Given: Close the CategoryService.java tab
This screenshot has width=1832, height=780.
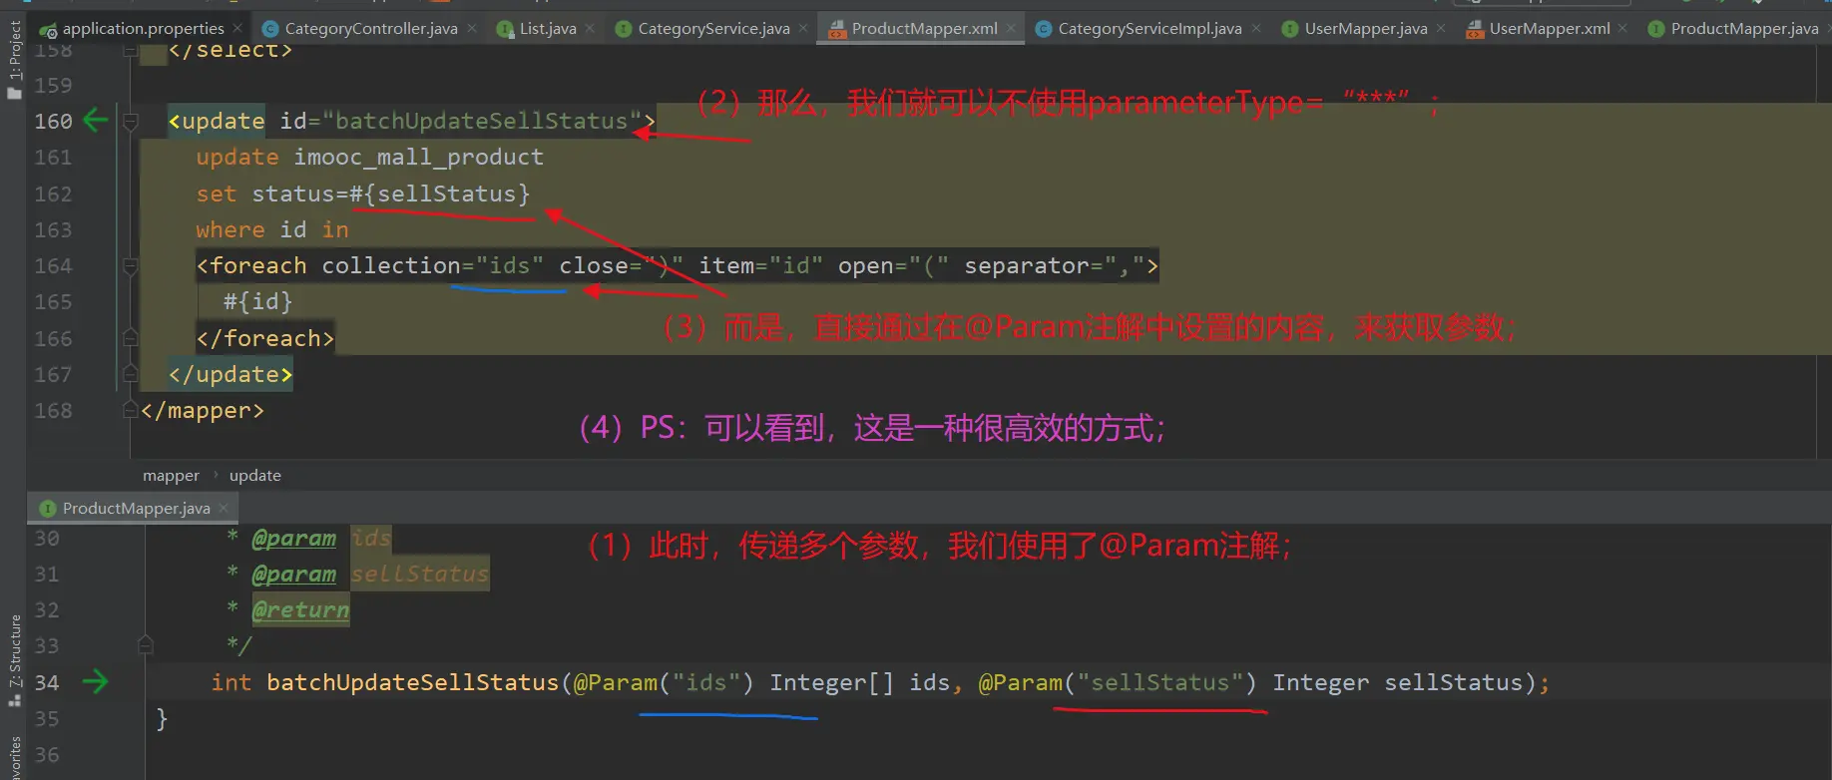Looking at the screenshot, I should pos(803,28).
